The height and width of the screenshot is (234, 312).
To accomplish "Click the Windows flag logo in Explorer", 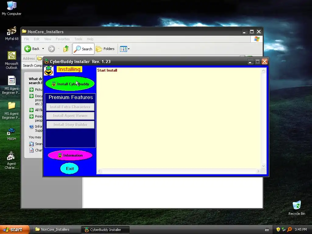I will point(257,39).
